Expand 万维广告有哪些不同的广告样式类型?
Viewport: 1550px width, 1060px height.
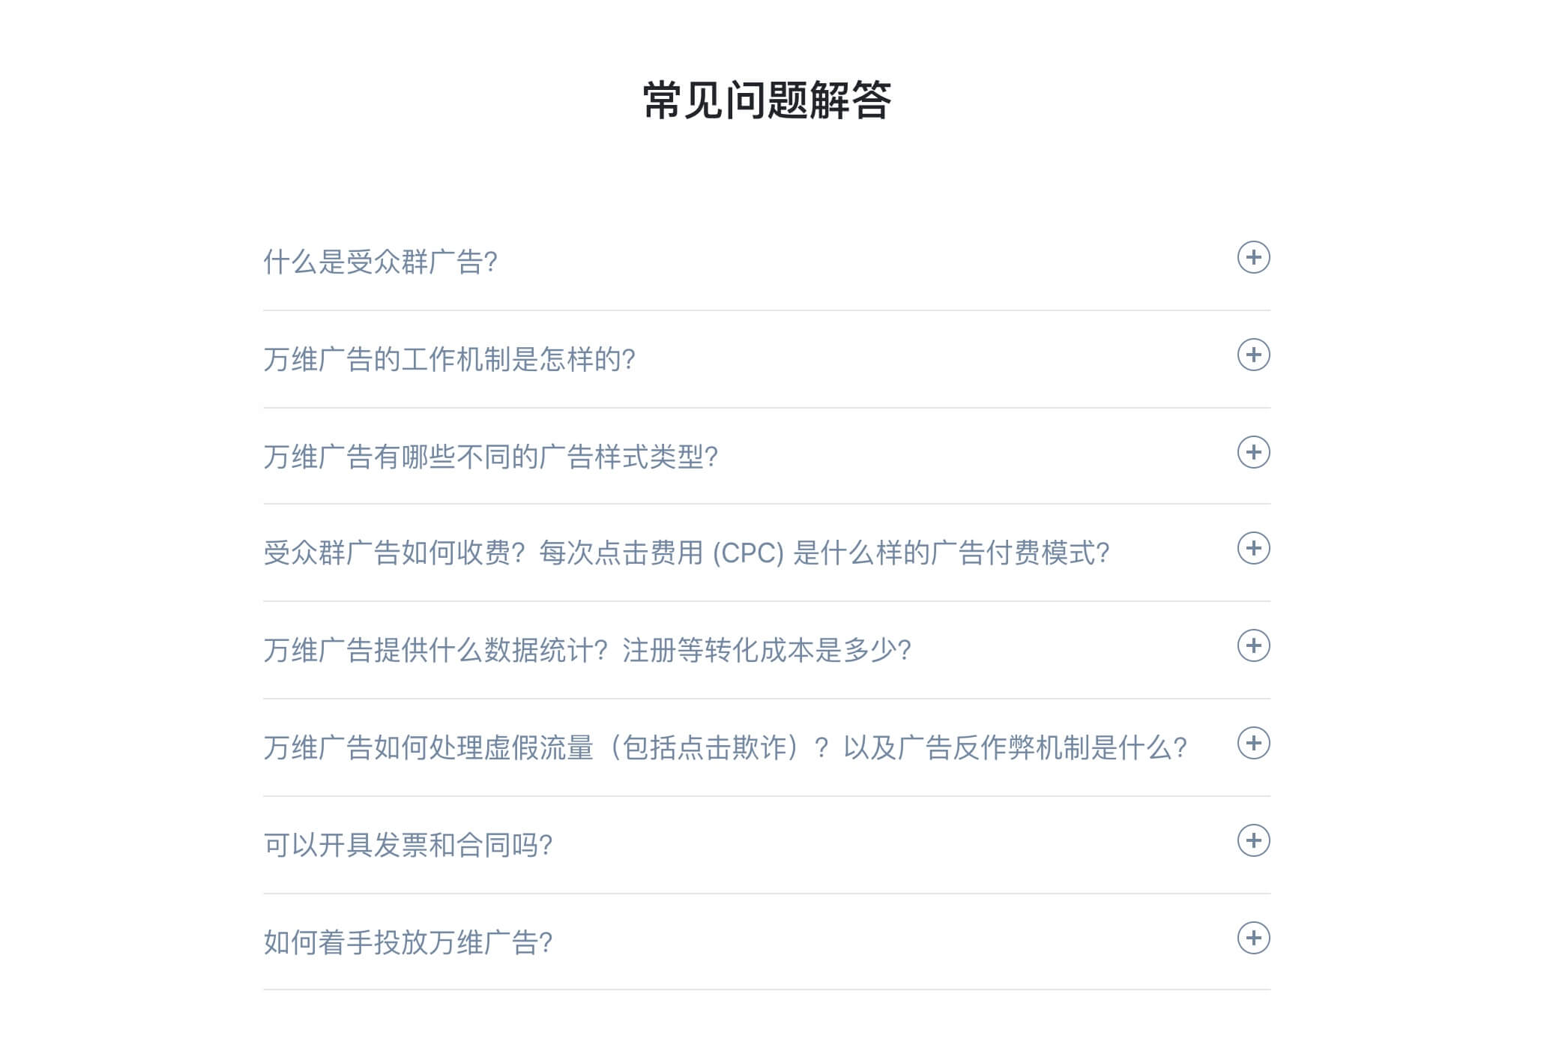pyautogui.click(x=490, y=457)
